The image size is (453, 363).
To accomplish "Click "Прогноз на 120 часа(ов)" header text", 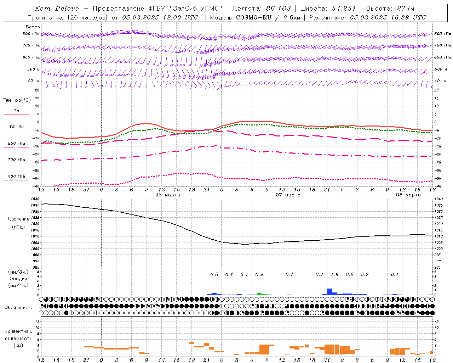I will tap(68, 17).
